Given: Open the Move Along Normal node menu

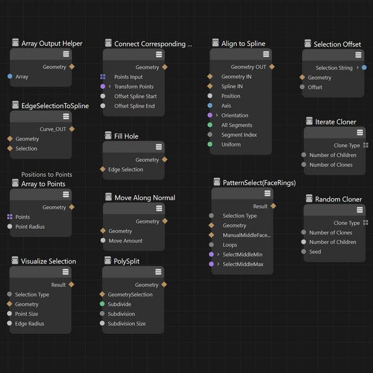Looking at the screenshot, I should [159, 208].
